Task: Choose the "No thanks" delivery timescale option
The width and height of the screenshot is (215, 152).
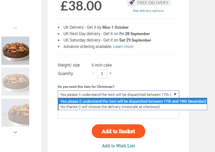Action: (110, 107)
